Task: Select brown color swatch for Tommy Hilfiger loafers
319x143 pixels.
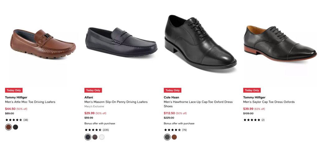Action: 8,127
